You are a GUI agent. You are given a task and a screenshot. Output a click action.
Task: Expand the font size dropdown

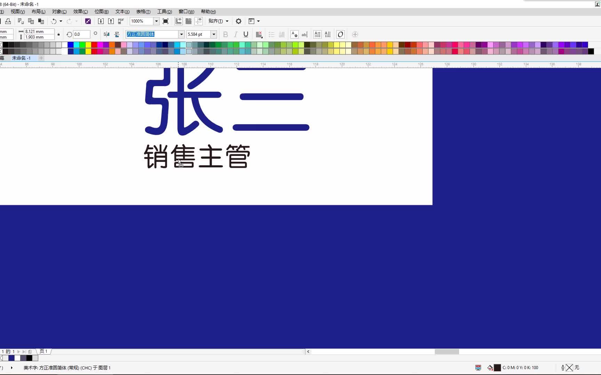tap(214, 34)
